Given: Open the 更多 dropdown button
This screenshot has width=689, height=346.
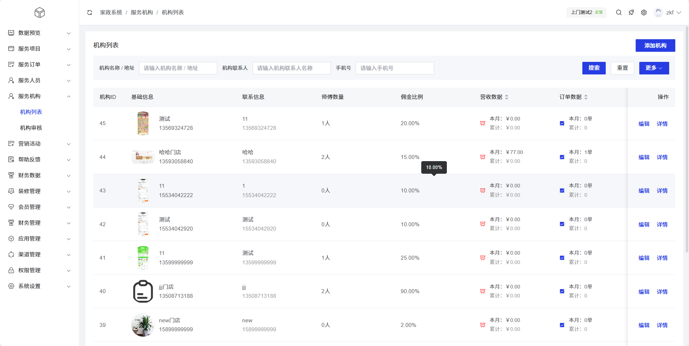Looking at the screenshot, I should point(654,68).
